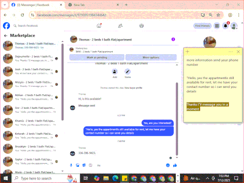The image size is (244, 183).
Task: Click the voice clip microphone icon
Action: pos(71,165)
